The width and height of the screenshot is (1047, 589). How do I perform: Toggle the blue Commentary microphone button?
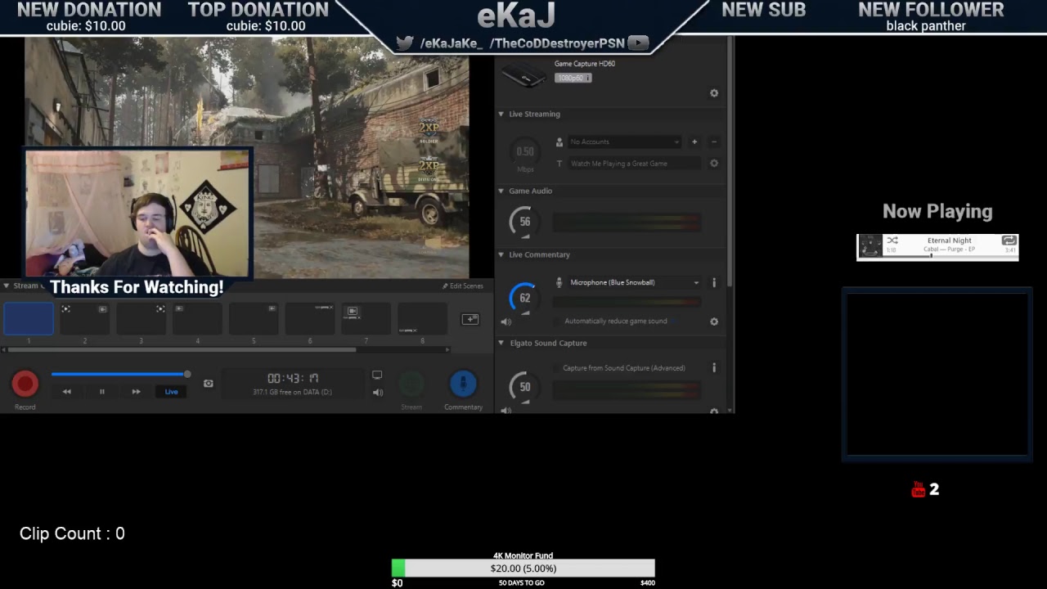(463, 384)
